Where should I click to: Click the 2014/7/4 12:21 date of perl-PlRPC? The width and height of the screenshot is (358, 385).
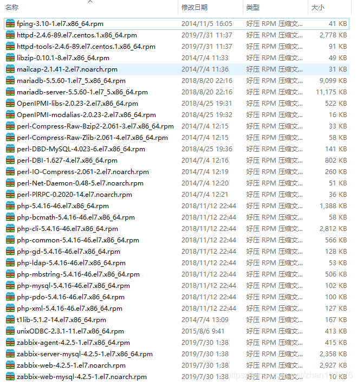tap(205, 195)
